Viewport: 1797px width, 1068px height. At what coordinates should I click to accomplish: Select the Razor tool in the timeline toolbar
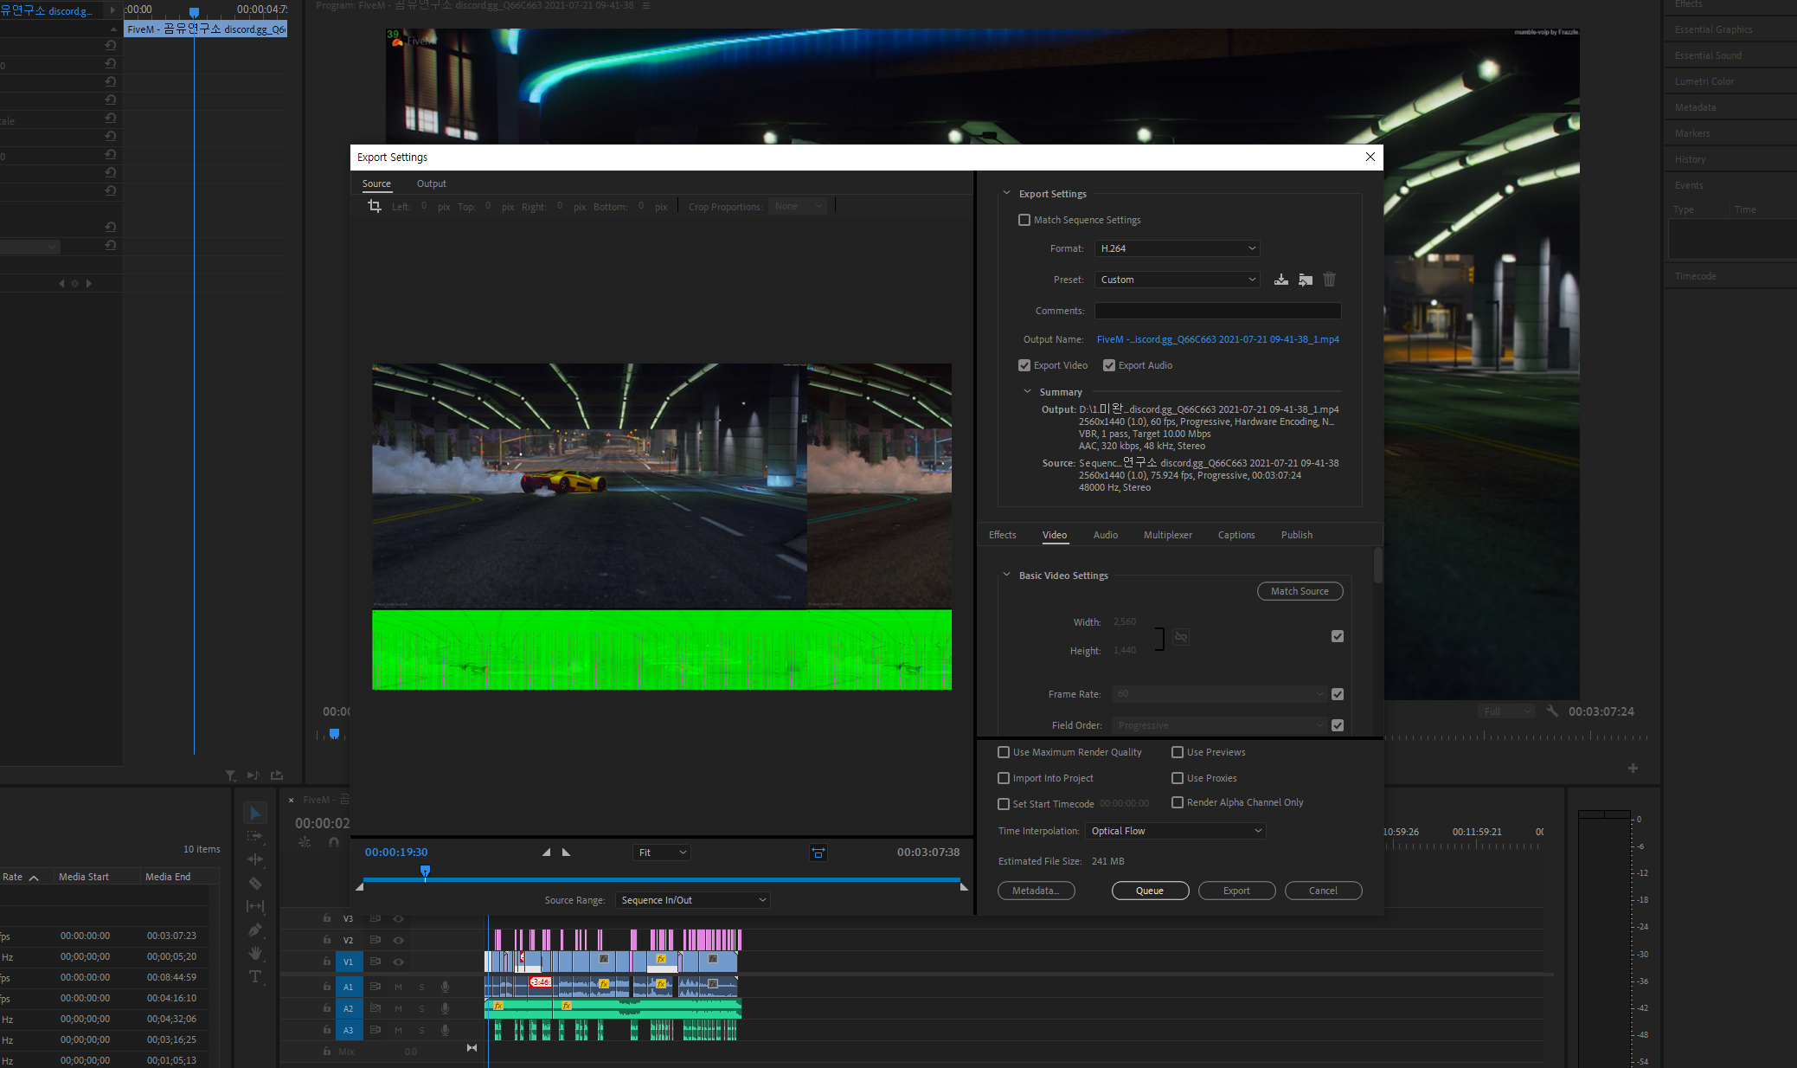[255, 883]
